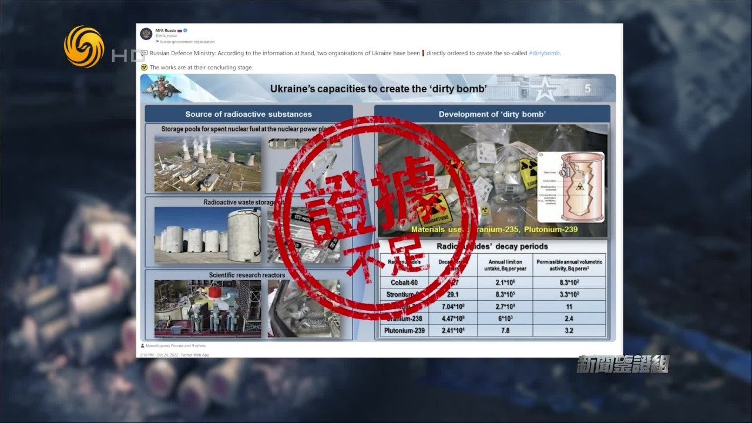Click 'Scientific research reactors' caption
752x423 pixels.
pyautogui.click(x=247, y=275)
